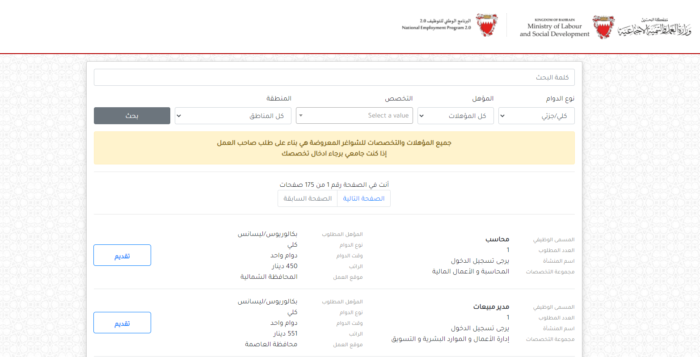Click the National Employment Program 2.0 emblem
Image resolution: width=700 pixels, height=357 pixels.
[x=487, y=25]
